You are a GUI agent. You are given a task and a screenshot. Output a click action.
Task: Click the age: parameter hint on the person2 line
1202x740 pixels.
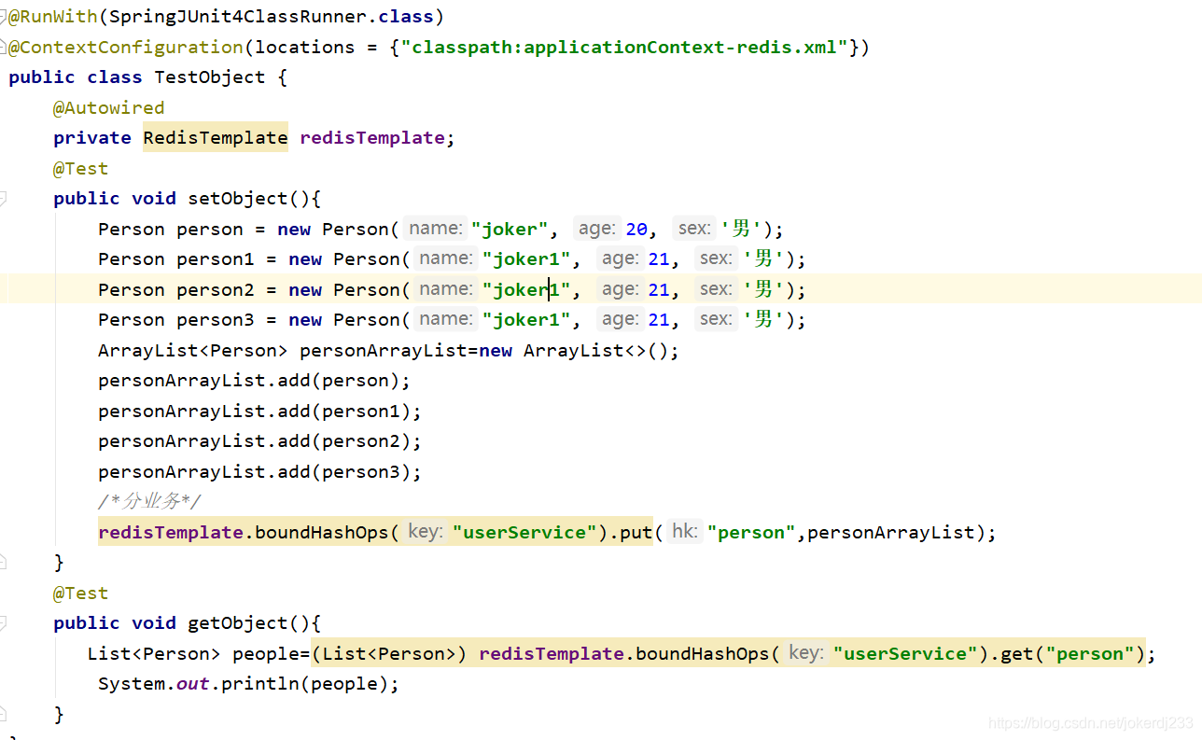[x=620, y=288]
